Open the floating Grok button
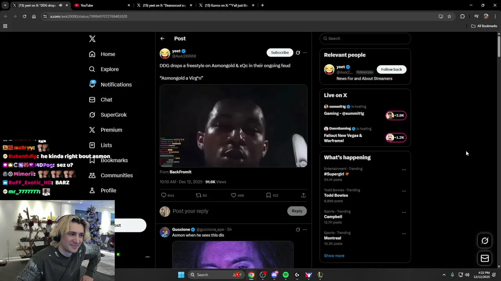 485,241
